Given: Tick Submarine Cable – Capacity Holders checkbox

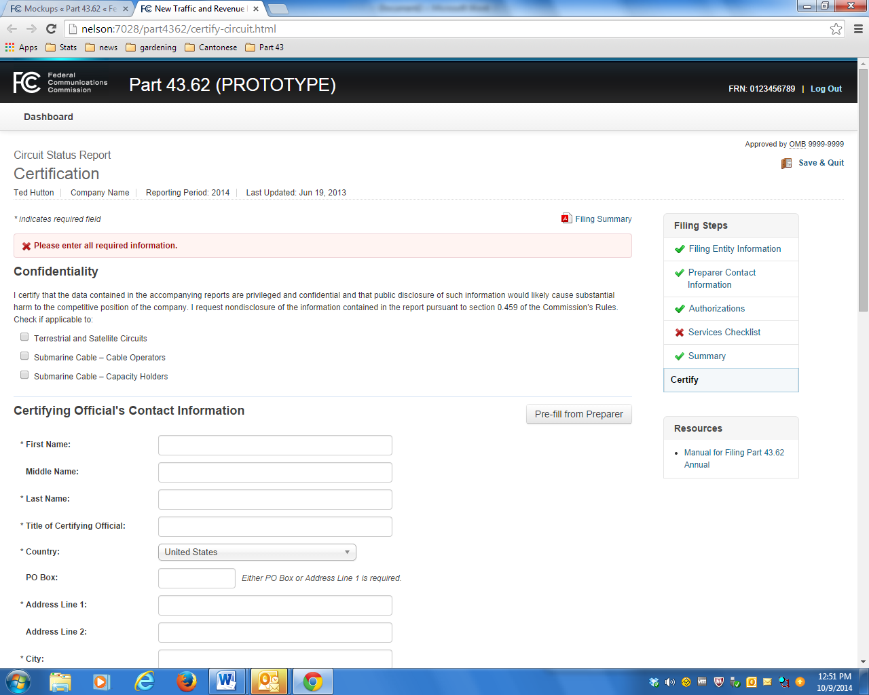Looking at the screenshot, I should tap(24, 375).
